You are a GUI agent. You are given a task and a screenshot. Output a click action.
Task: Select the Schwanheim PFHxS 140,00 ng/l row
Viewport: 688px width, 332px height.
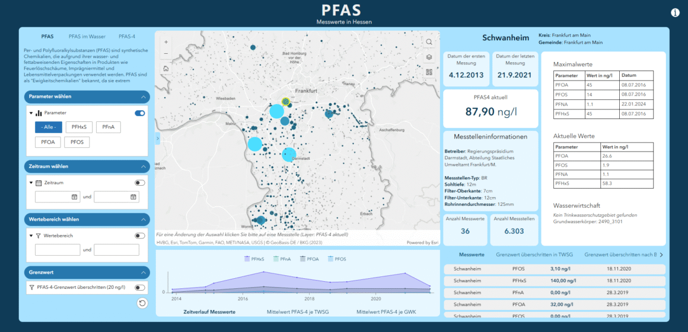click(x=555, y=281)
